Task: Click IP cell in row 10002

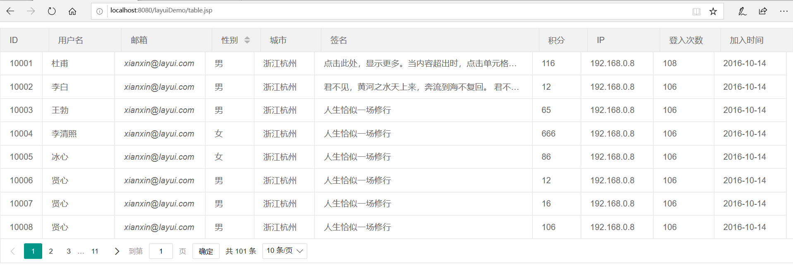Action: pyautogui.click(x=617, y=87)
